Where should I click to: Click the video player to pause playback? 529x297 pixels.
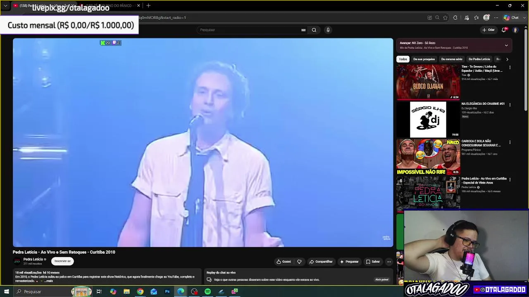pyautogui.click(x=203, y=143)
